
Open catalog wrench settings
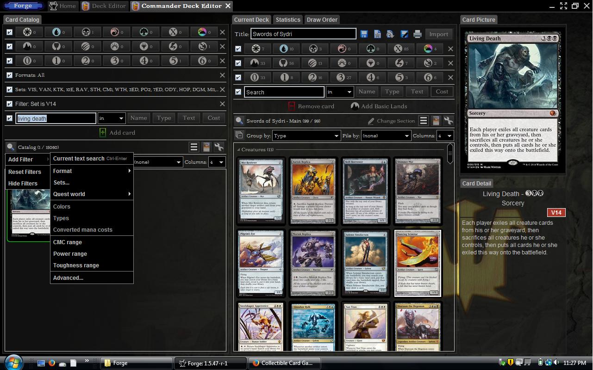coord(219,147)
